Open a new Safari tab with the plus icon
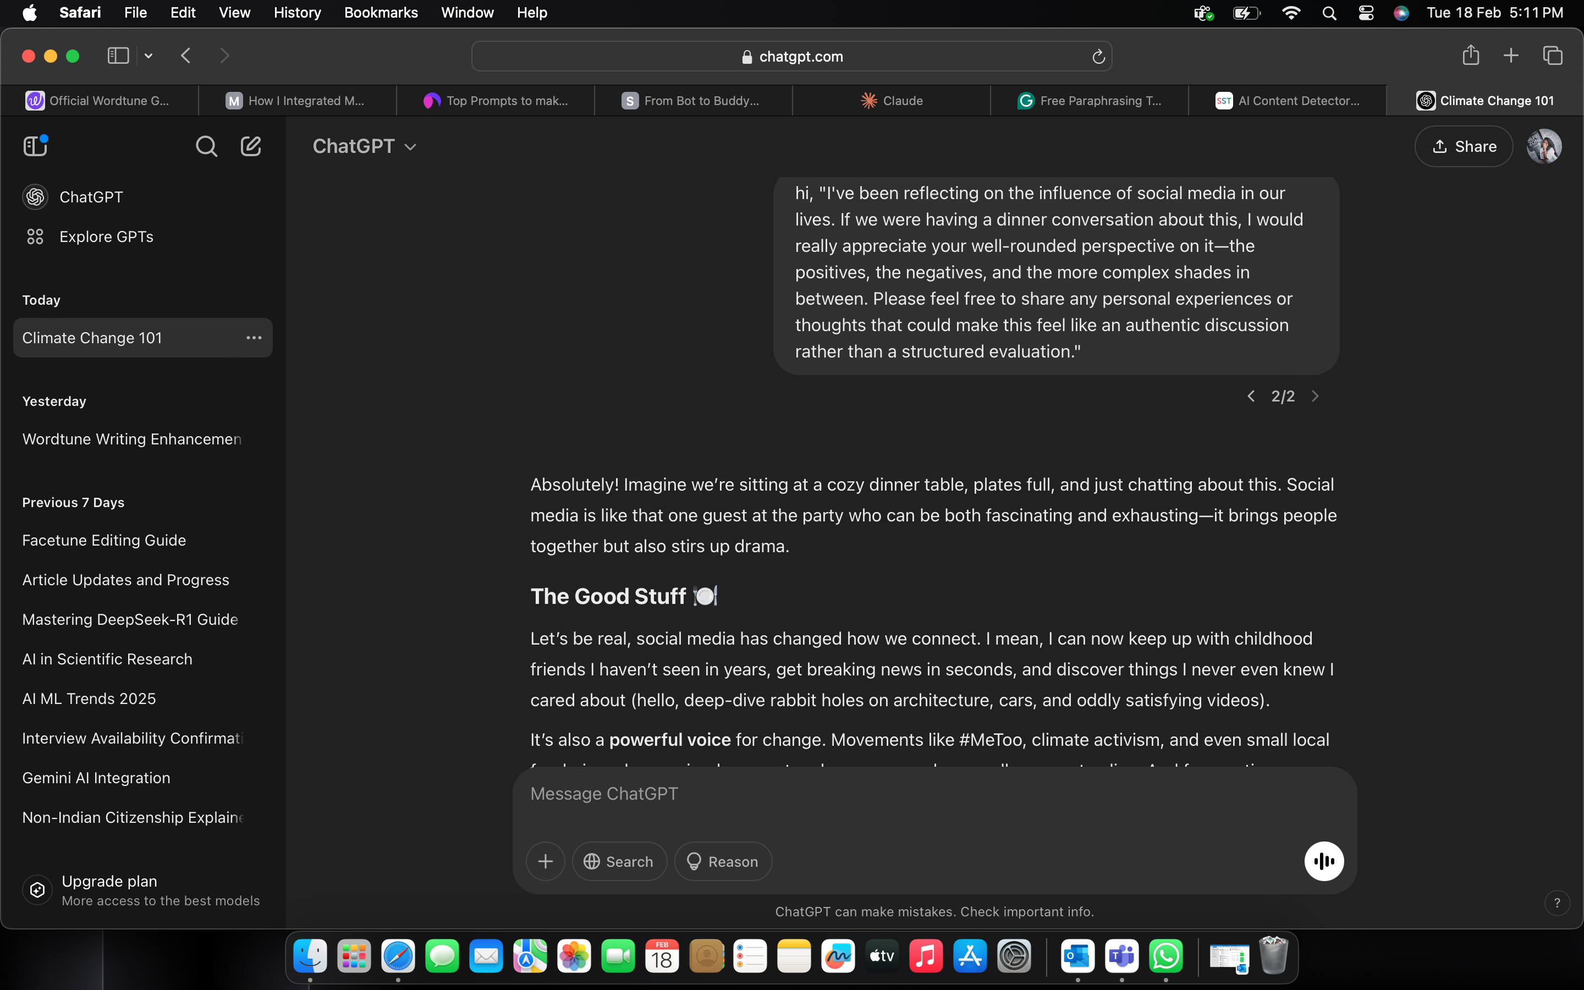This screenshot has height=990, width=1584. point(1511,56)
